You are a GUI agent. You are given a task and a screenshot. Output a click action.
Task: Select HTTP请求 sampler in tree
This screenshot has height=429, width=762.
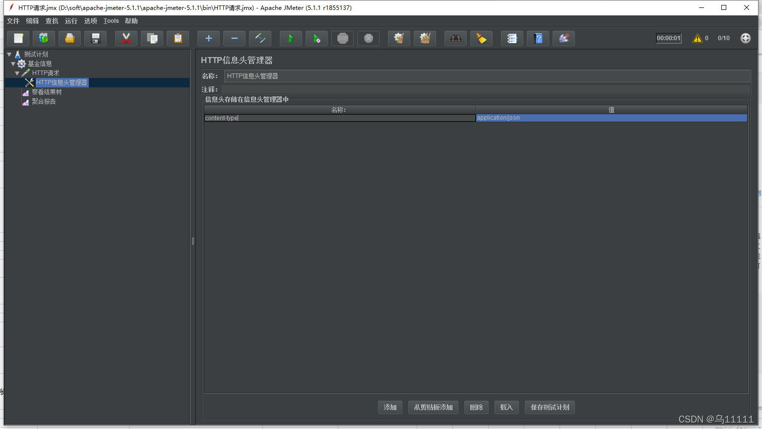pyautogui.click(x=46, y=73)
